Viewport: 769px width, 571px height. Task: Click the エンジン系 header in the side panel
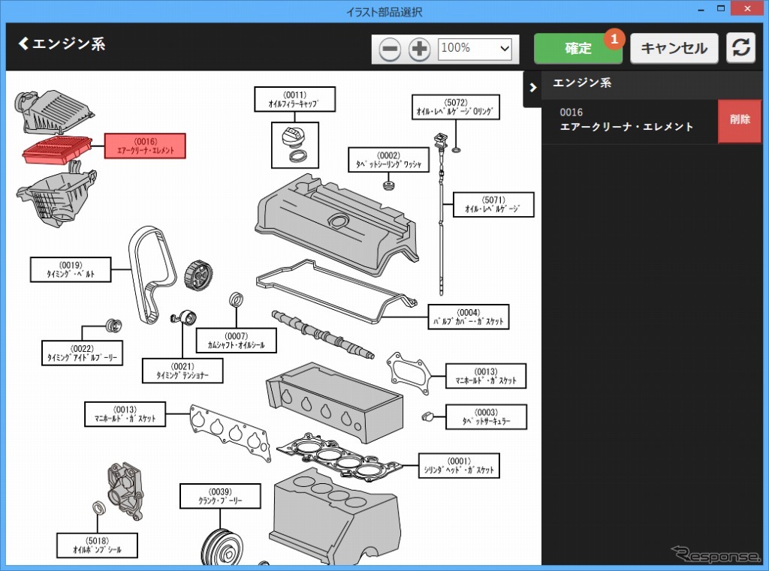(x=582, y=83)
